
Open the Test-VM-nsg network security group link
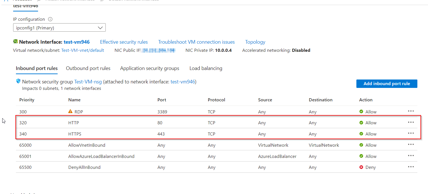pos(88,82)
